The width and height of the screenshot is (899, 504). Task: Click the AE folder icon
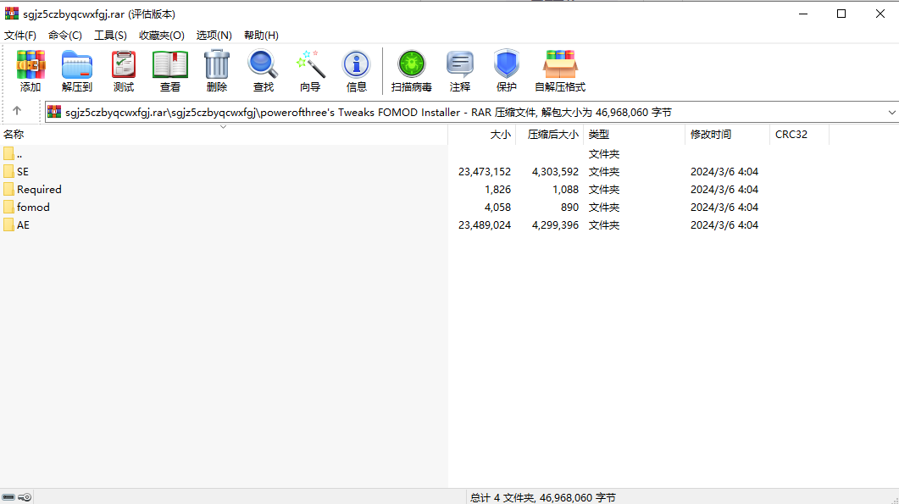pos(8,224)
